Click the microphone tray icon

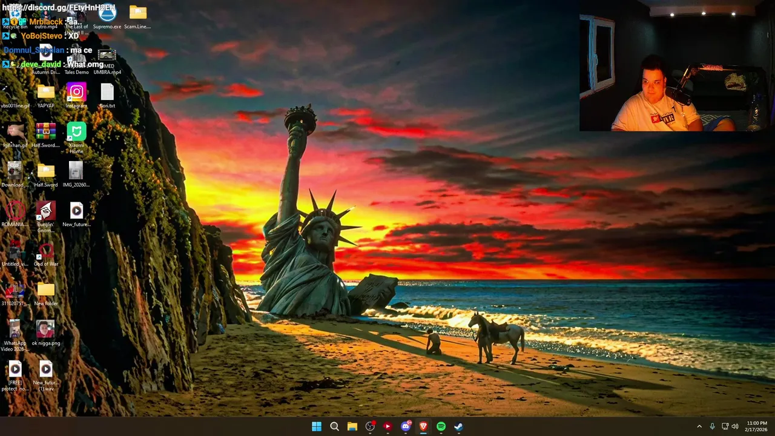712,426
